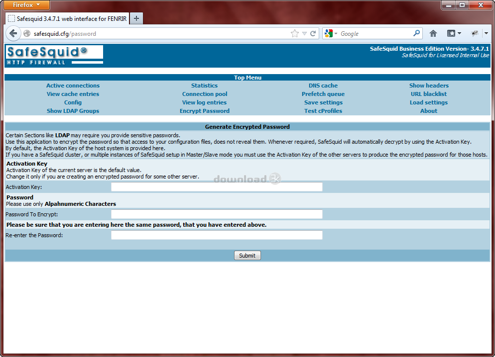Click Show headers link

429,86
